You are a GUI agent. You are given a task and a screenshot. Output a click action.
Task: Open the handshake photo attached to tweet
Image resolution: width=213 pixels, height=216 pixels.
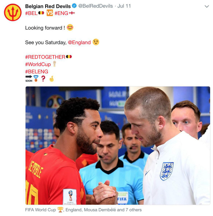[118, 145]
